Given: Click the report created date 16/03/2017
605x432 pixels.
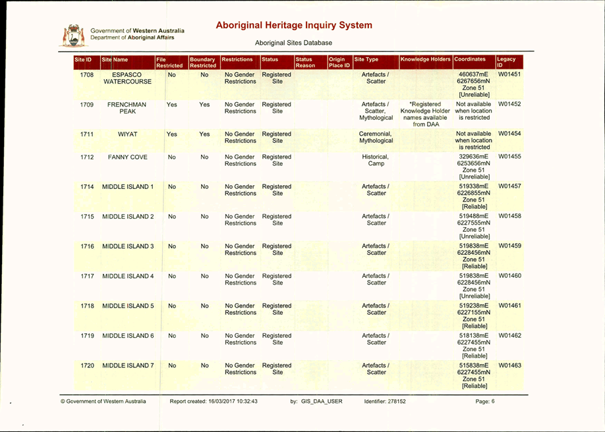Looking at the screenshot, I should 220,402.
